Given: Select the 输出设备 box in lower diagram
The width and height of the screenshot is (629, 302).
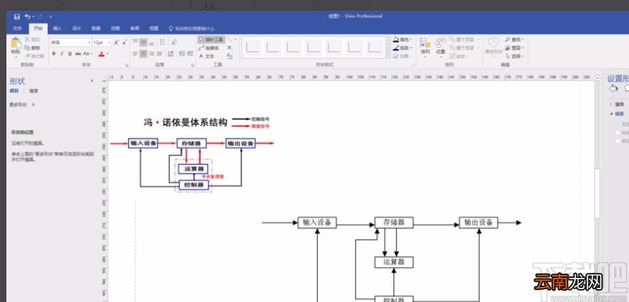Looking at the screenshot, I should tap(479, 223).
